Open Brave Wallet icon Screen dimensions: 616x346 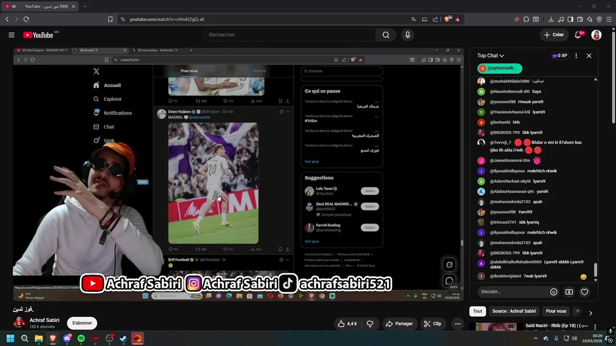(x=580, y=19)
